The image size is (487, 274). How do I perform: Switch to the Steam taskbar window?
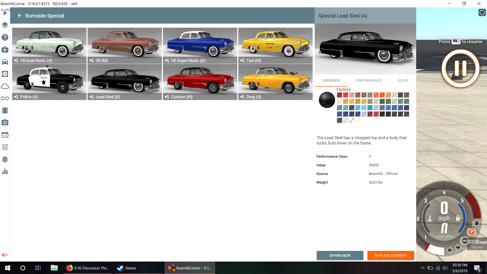pyautogui.click(x=139, y=268)
